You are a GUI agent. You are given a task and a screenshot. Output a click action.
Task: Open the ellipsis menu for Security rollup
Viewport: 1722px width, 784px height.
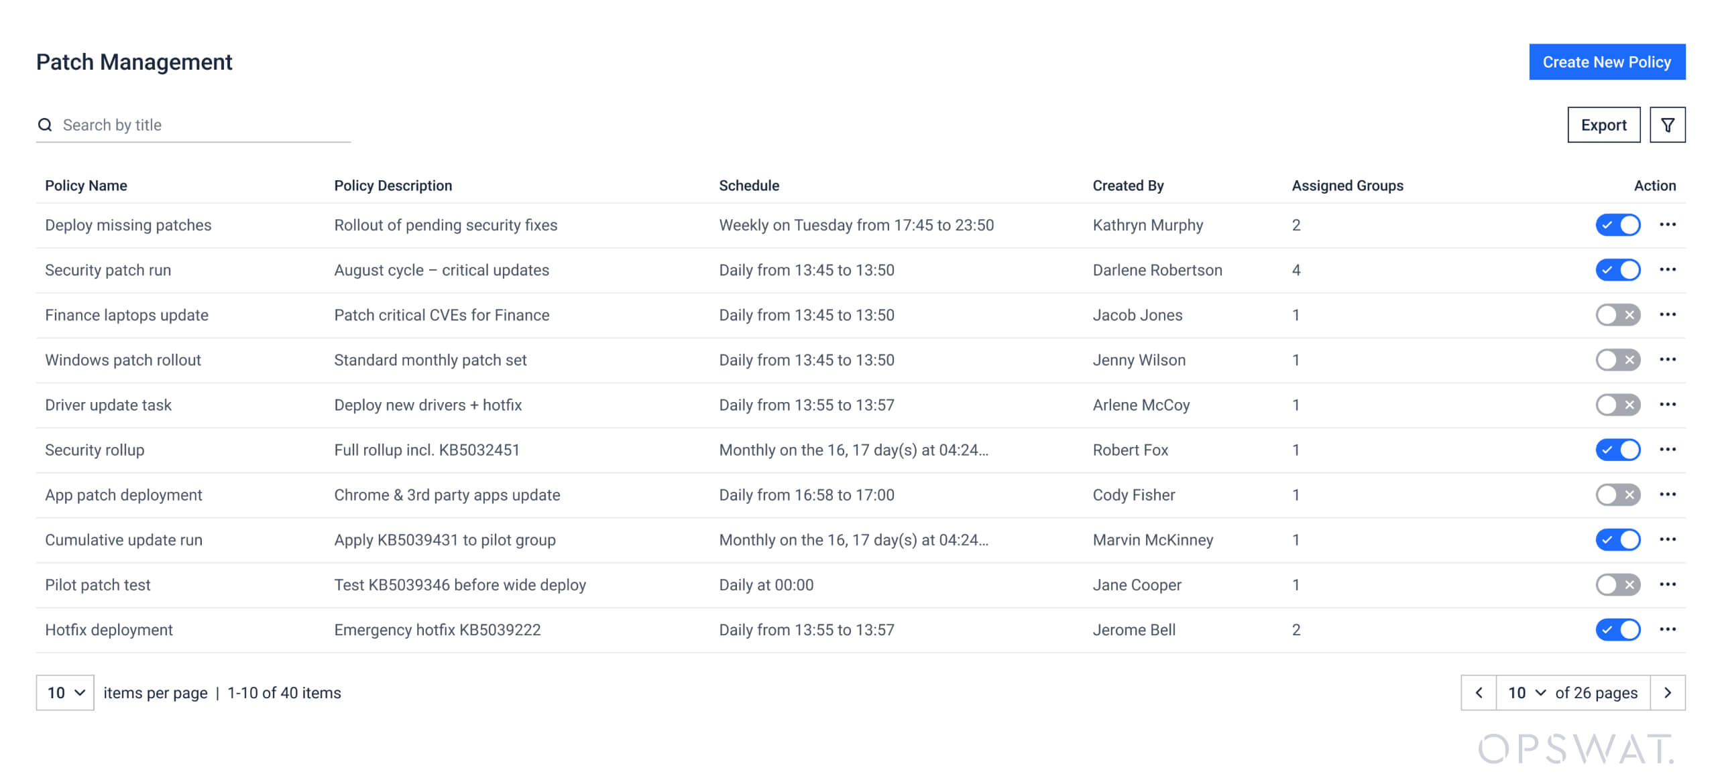click(x=1668, y=450)
